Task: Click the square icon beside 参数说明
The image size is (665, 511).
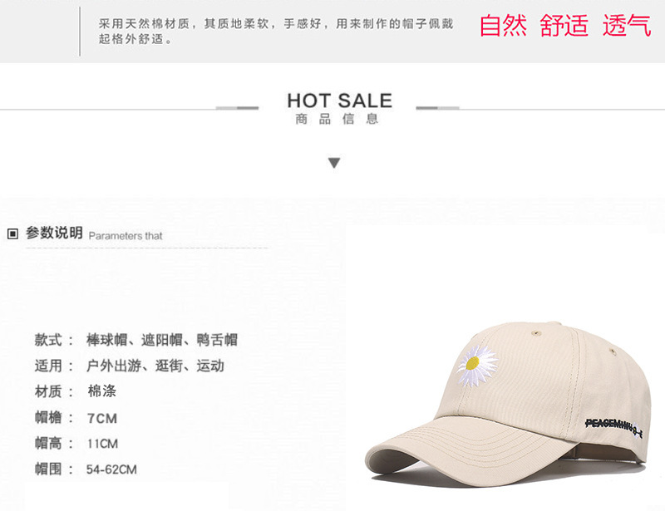Action: click(12, 233)
